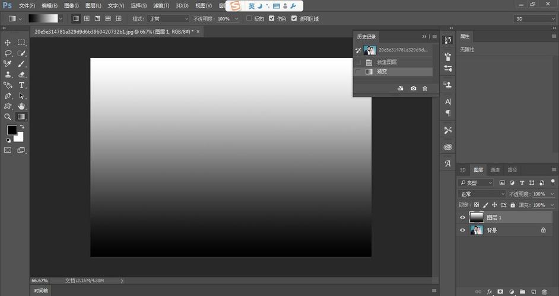Open the 模式 blend mode dropdown in options bar
This screenshot has width=559, height=296.
pyautogui.click(x=168, y=19)
